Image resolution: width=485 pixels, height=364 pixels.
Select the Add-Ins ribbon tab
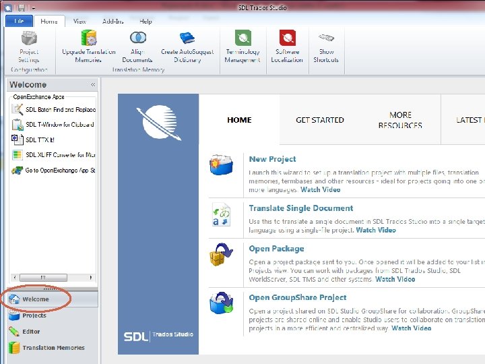[113, 22]
